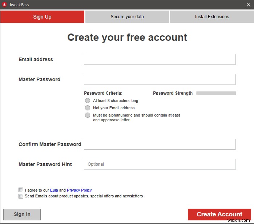Select the Confirm Master Password field

pyautogui.click(x=160, y=144)
